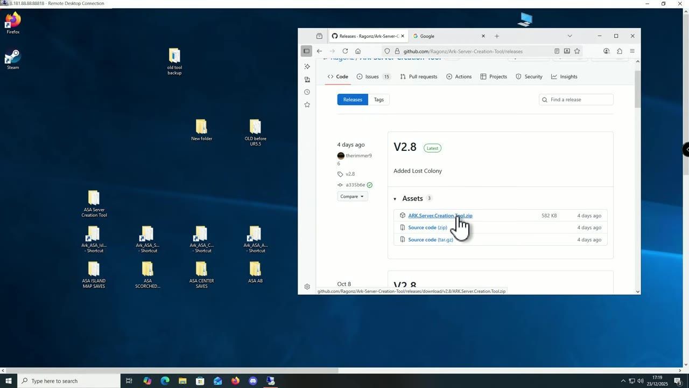Screen dimensions: 689x388
Task: Select the OLD before UE5.5 folder
Action: (x=255, y=133)
